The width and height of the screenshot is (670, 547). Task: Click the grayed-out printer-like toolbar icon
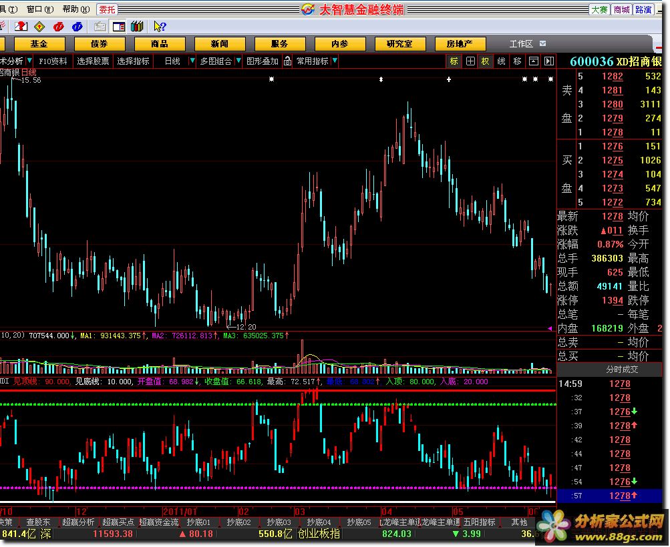[x=100, y=27]
